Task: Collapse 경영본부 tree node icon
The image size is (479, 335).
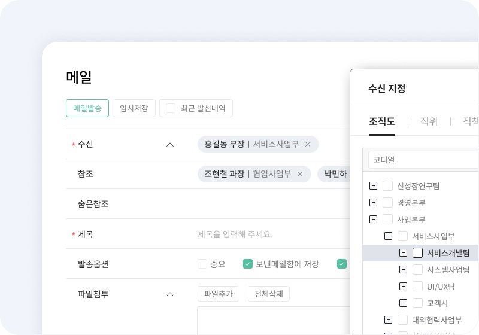Action: tap(374, 203)
